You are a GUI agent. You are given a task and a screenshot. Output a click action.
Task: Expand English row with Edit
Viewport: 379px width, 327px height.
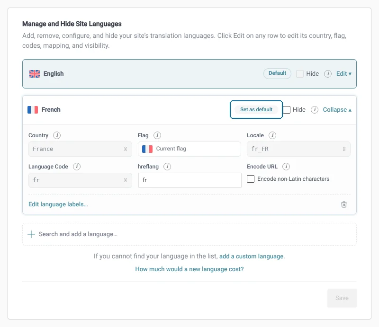pos(344,74)
